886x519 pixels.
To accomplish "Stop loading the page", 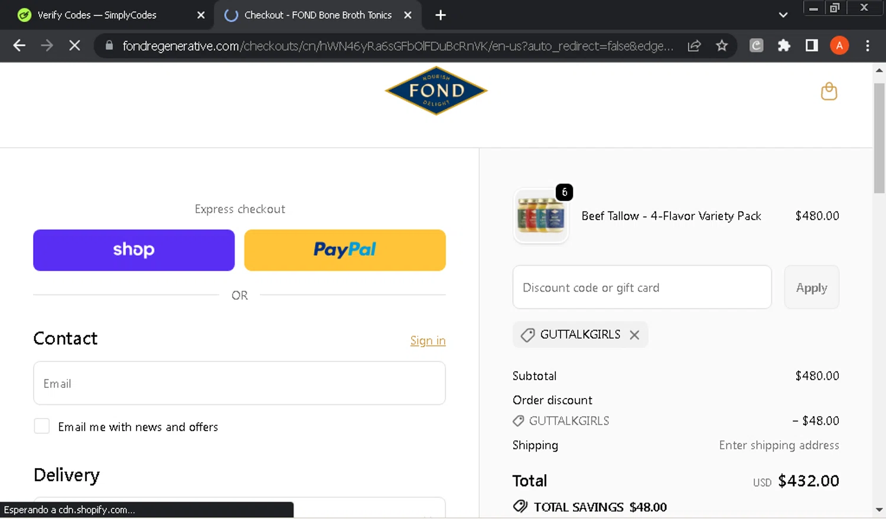I will pos(74,45).
